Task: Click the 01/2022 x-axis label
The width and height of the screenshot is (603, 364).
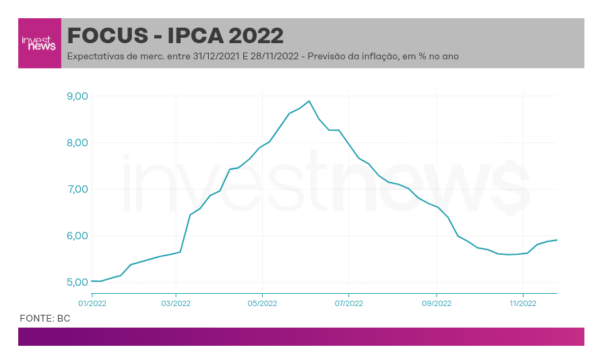Action: 92,303
